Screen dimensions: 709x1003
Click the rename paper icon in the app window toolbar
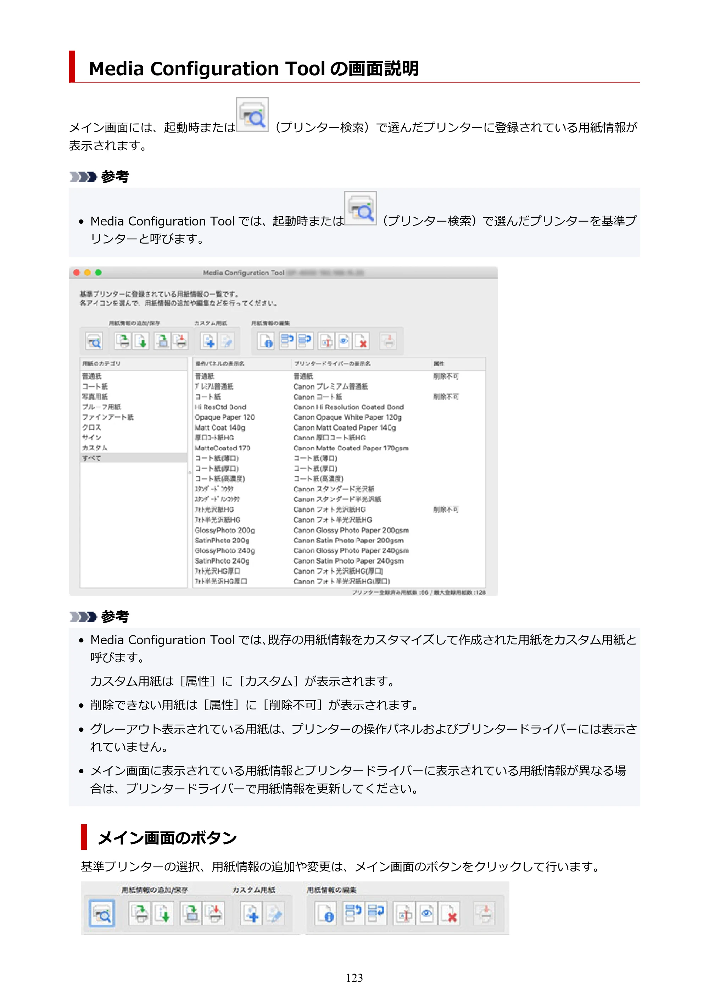click(x=326, y=341)
